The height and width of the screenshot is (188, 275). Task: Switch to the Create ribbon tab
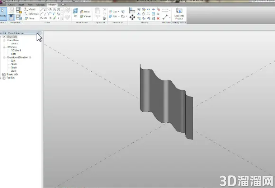pos(11,5)
